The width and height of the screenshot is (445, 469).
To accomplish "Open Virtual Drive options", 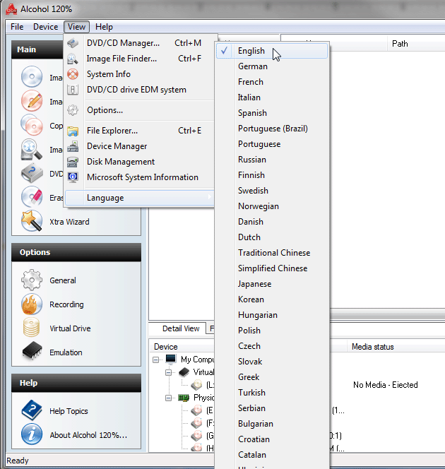I will coord(70,328).
